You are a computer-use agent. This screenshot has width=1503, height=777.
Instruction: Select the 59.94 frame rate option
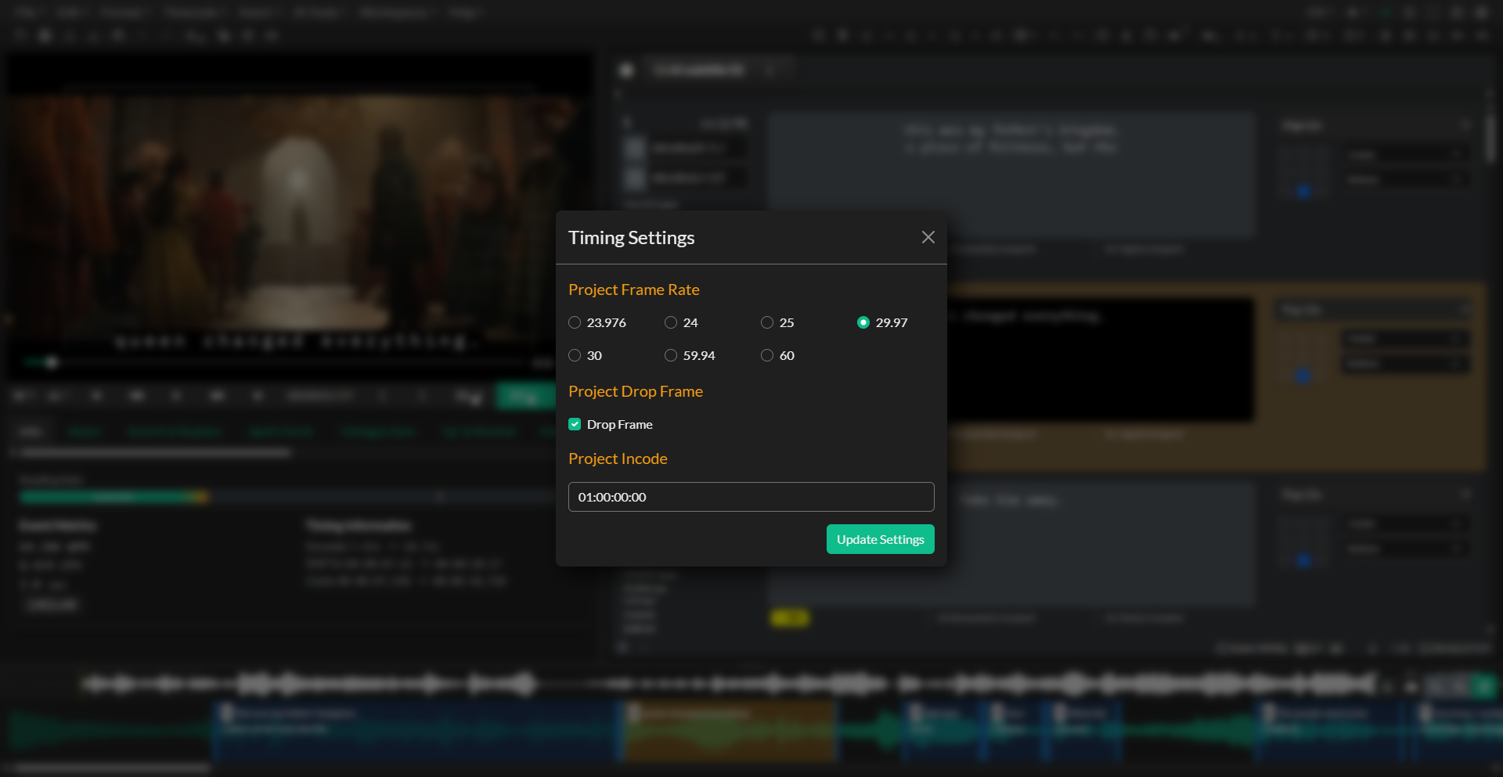click(x=671, y=355)
